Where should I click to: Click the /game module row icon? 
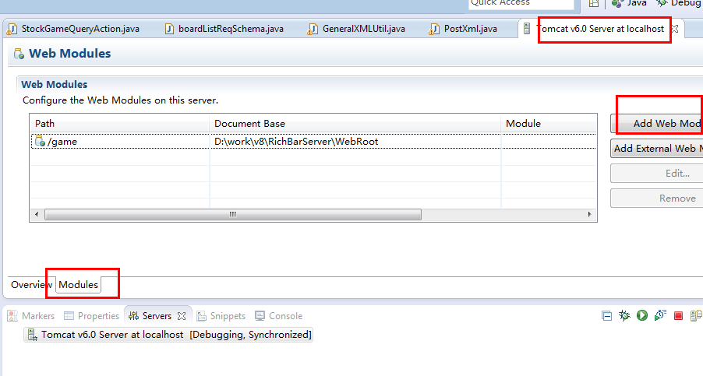[x=40, y=142]
